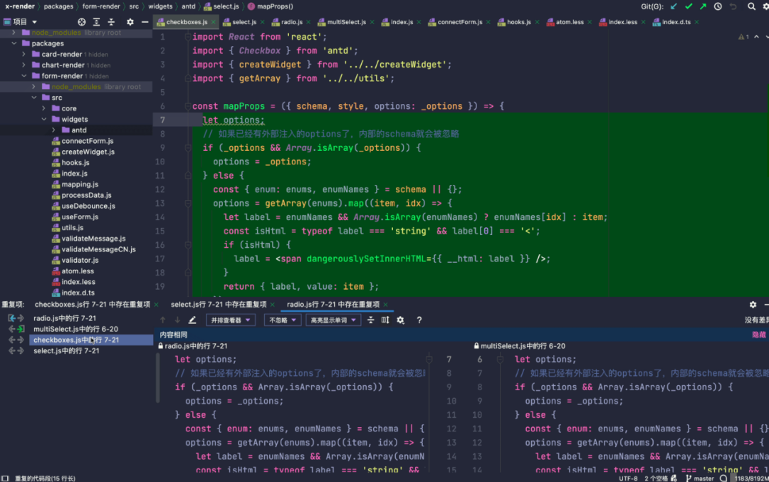This screenshot has width=769, height=482.
Task: Collapse the widgets folder
Action: click(43, 119)
